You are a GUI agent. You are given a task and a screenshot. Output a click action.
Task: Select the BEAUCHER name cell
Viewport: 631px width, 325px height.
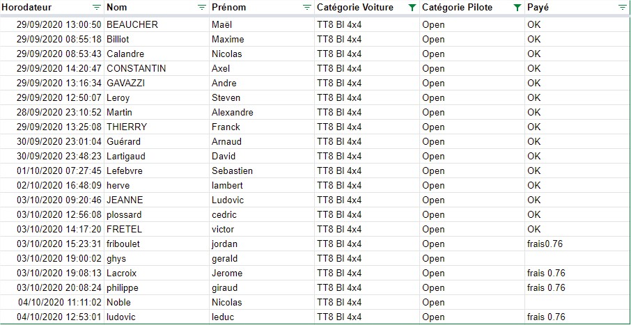(157, 24)
